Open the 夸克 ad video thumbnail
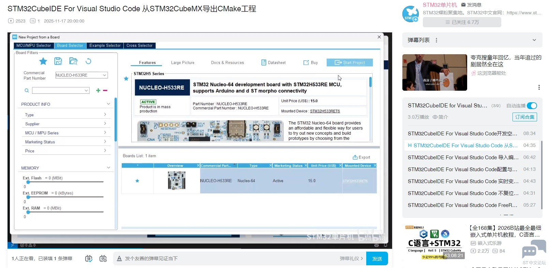Viewport: 549px width, 268px height. point(435,72)
